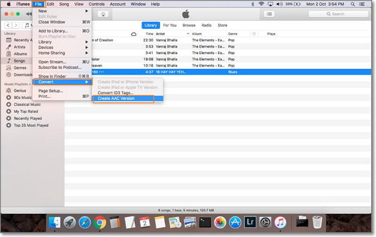Open the Trash in the dock
376x237 pixels.
(317, 223)
